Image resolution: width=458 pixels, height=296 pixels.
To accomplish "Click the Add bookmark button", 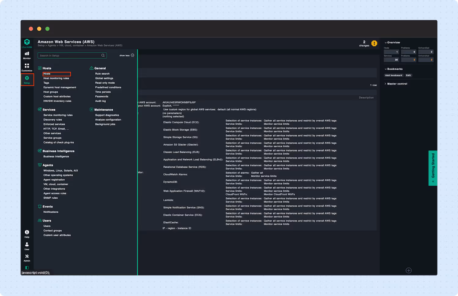I will tap(394, 75).
